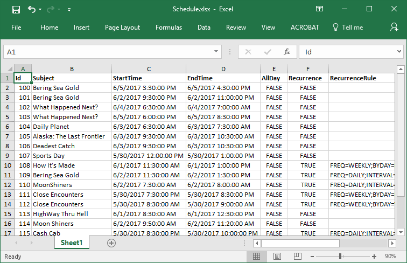Click the Undo arrow icon
The width and height of the screenshot is (407, 263).
pyautogui.click(x=32, y=9)
